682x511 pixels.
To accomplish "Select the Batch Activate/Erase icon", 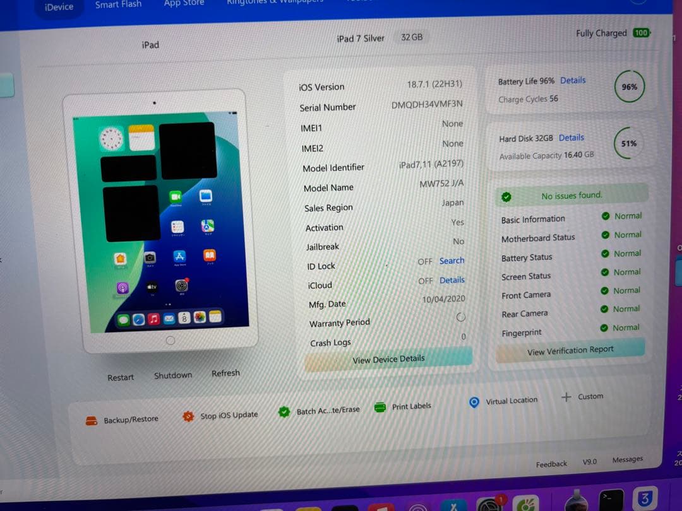I will click(x=284, y=411).
